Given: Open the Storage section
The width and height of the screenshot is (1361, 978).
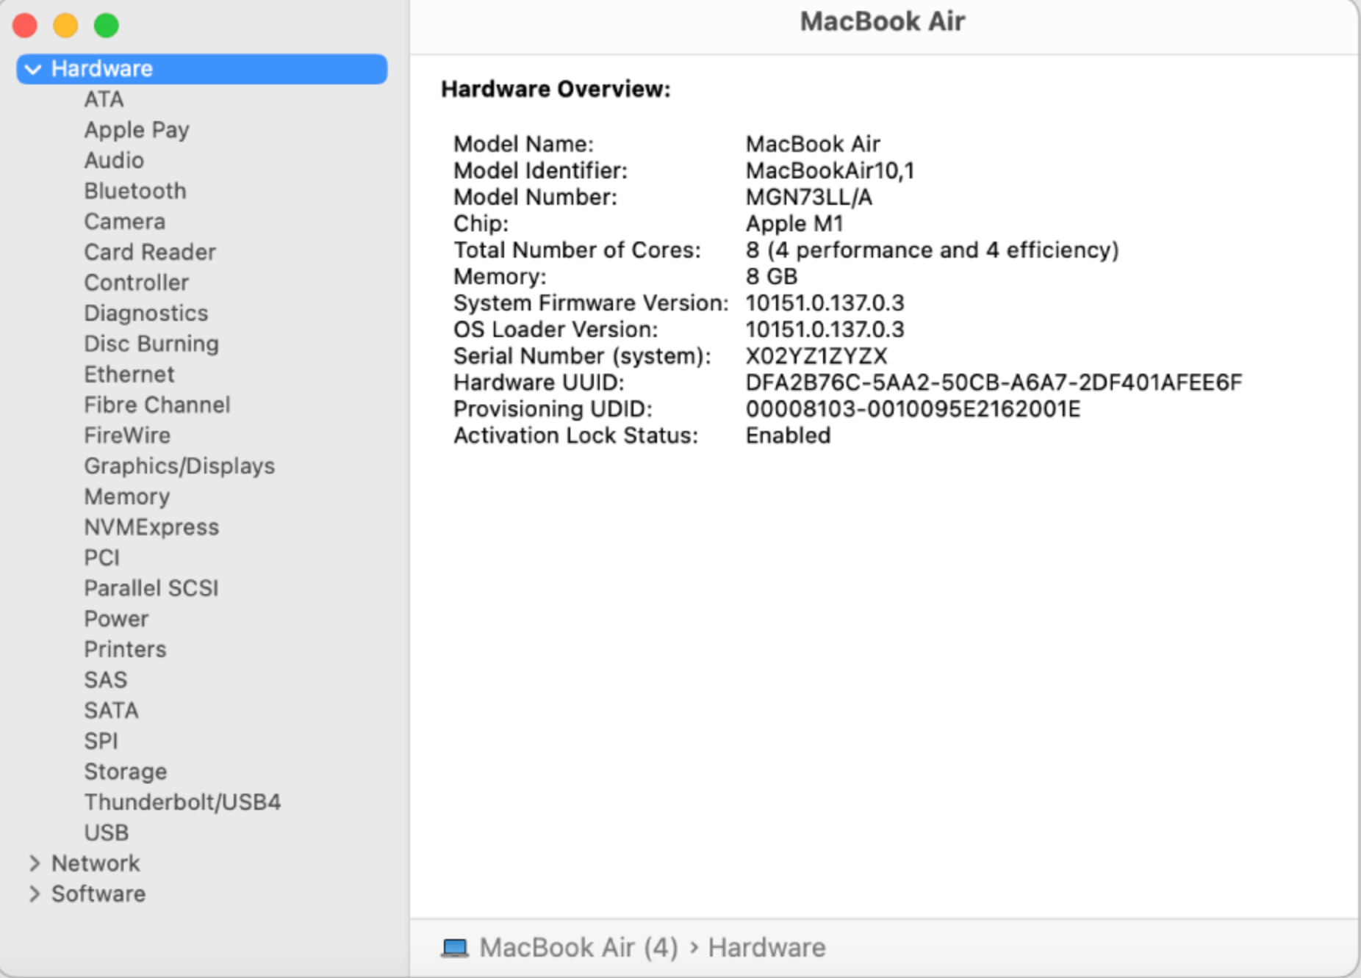Looking at the screenshot, I should pyautogui.click(x=126, y=771).
